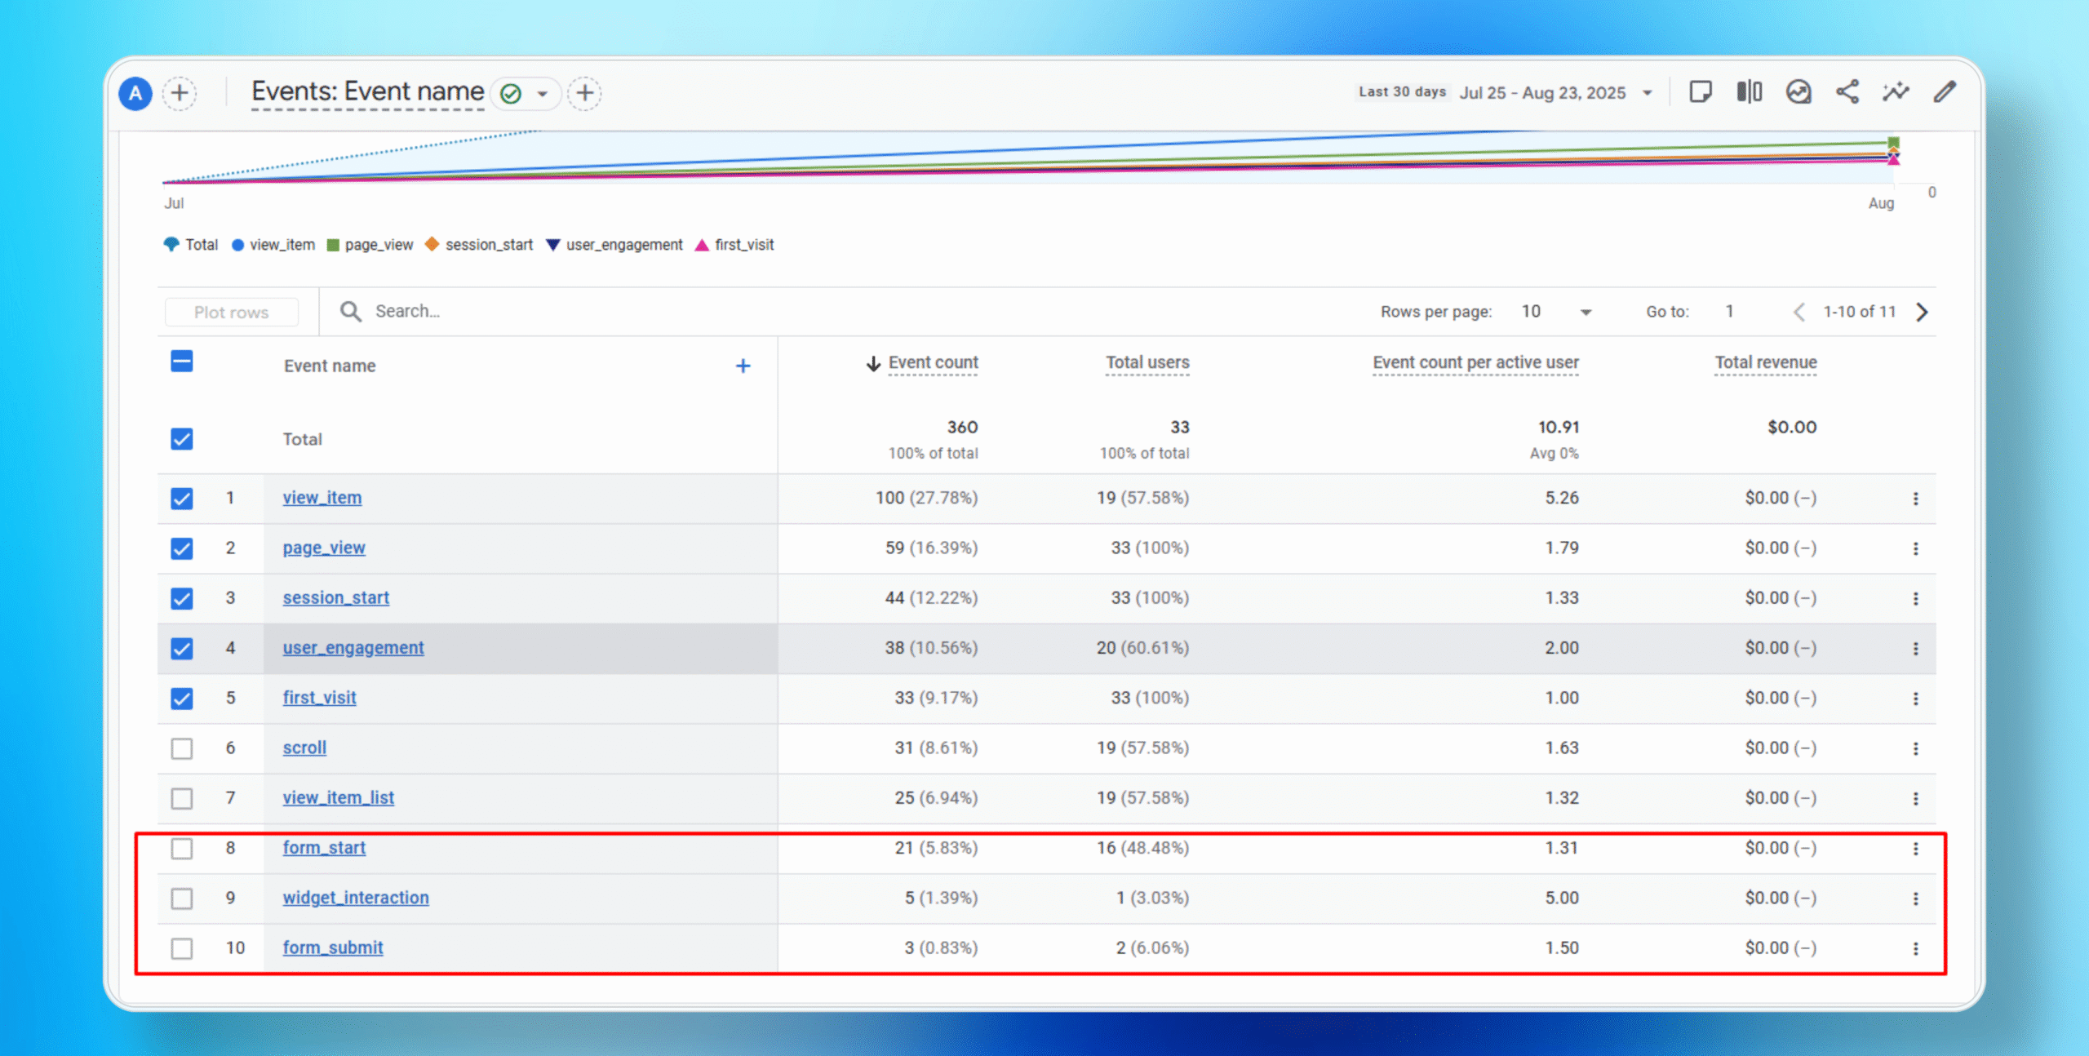This screenshot has height=1056, width=2089.
Task: Open more options menu for session_start row
Action: 1916,598
